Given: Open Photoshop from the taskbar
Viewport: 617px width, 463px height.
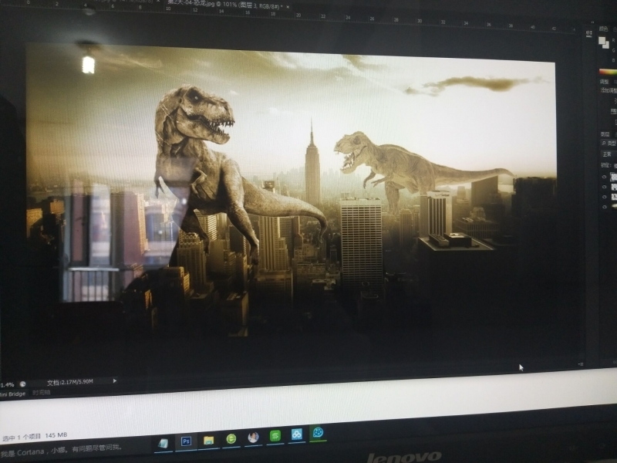Looking at the screenshot, I should coord(186,441).
